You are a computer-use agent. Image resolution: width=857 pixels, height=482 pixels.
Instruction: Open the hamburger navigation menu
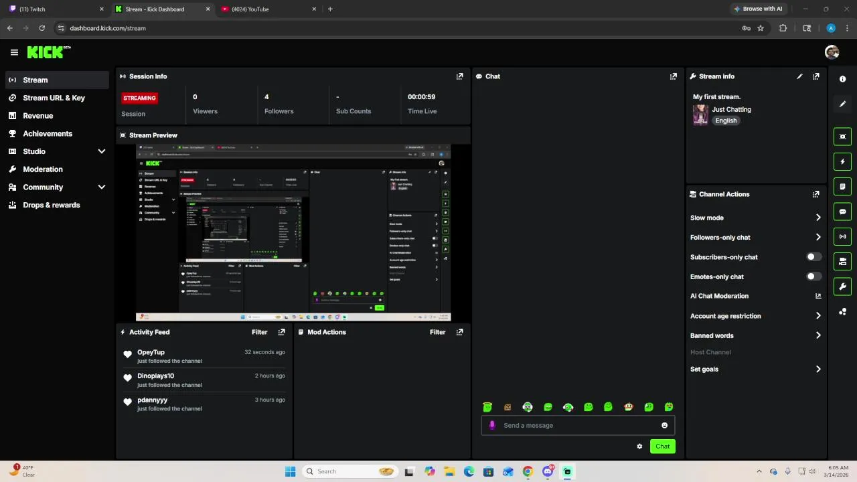[14, 52]
